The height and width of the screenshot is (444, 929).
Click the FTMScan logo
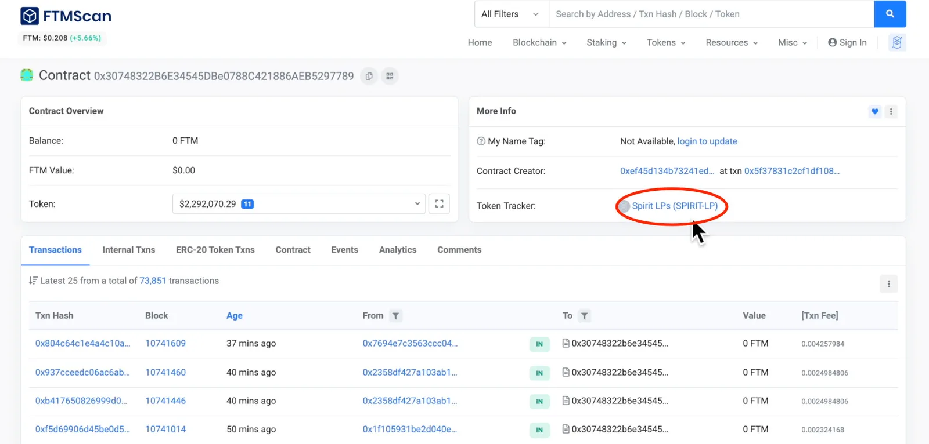pyautogui.click(x=66, y=16)
